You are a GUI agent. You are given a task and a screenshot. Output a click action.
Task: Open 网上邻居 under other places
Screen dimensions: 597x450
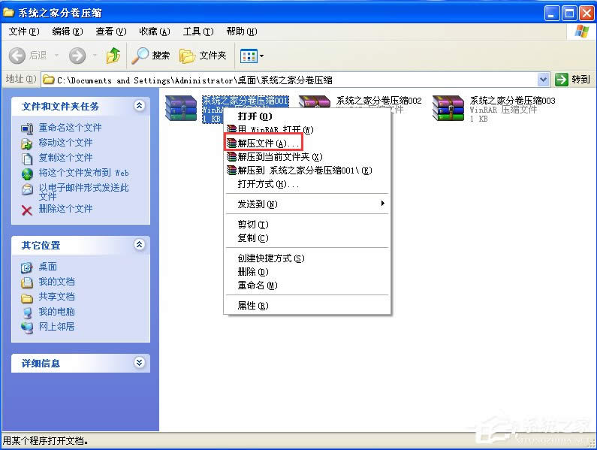click(x=56, y=327)
